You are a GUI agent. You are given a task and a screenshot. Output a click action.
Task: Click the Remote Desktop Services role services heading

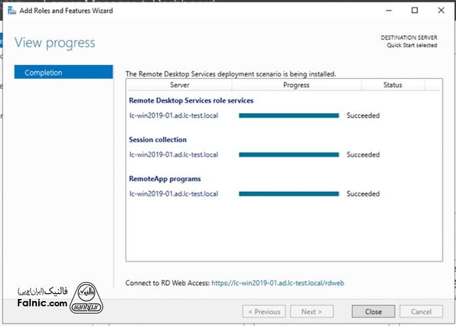point(191,101)
